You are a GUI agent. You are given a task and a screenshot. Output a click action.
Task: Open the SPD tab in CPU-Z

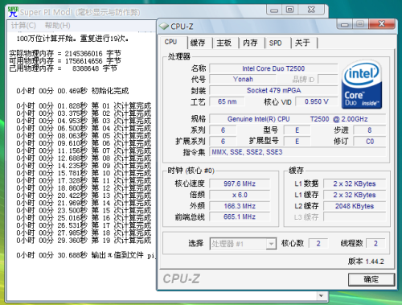click(x=276, y=43)
